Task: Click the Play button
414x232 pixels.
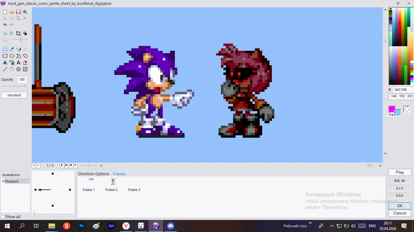Action: click(400, 172)
